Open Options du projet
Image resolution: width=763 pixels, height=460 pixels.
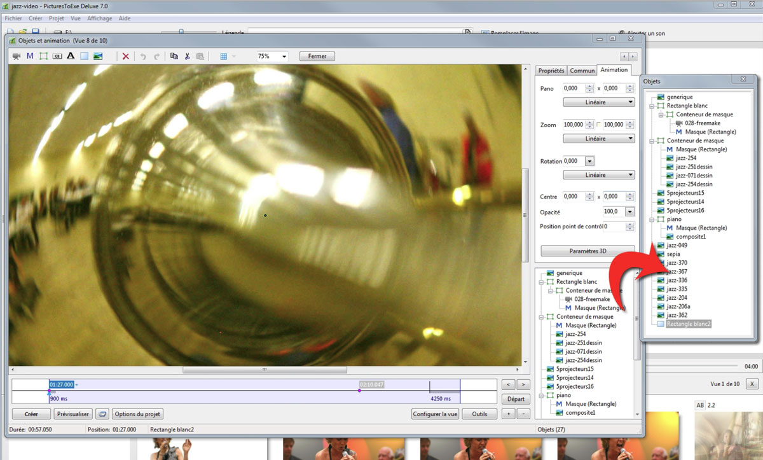tap(137, 414)
